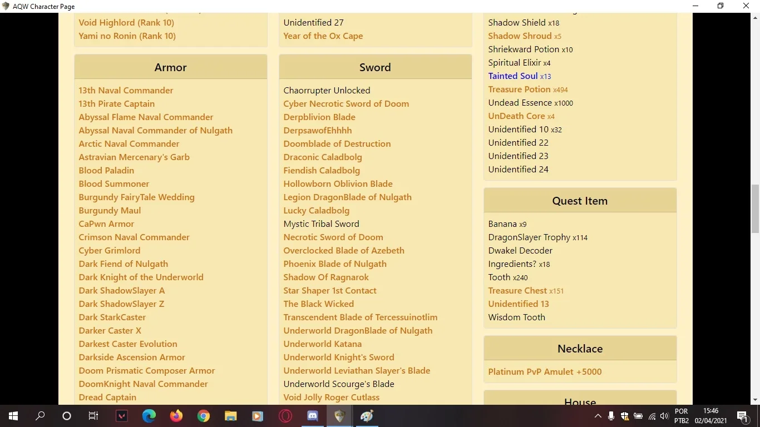Open the Underworld Katana sword link
The height and width of the screenshot is (427, 760).
click(323, 344)
